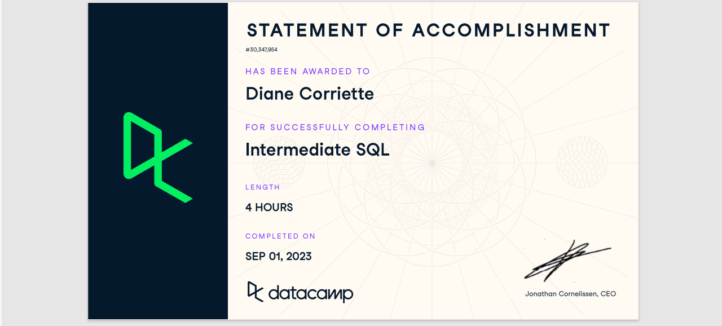Click the large green DataCamp logo
Image resolution: width=722 pixels, height=326 pixels.
(155, 157)
